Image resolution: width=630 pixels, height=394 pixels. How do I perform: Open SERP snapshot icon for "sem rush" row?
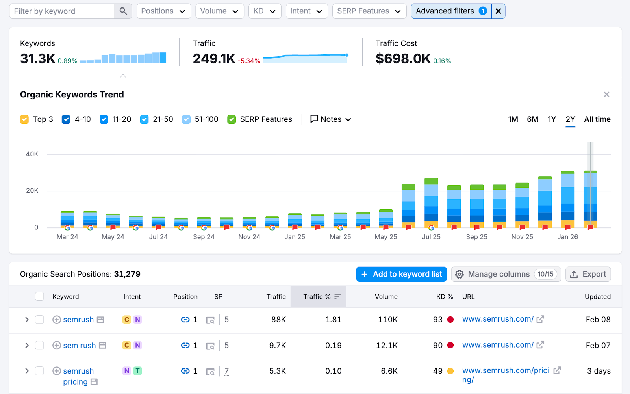(210, 346)
